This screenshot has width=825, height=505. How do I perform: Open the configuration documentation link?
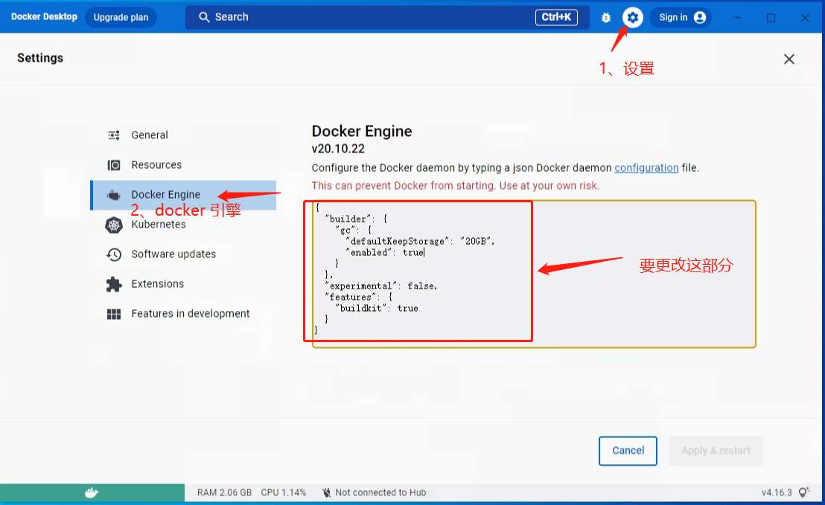coord(646,167)
